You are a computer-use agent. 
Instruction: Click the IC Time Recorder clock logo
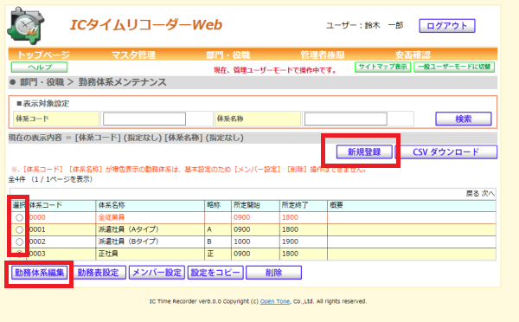pyautogui.click(x=26, y=25)
